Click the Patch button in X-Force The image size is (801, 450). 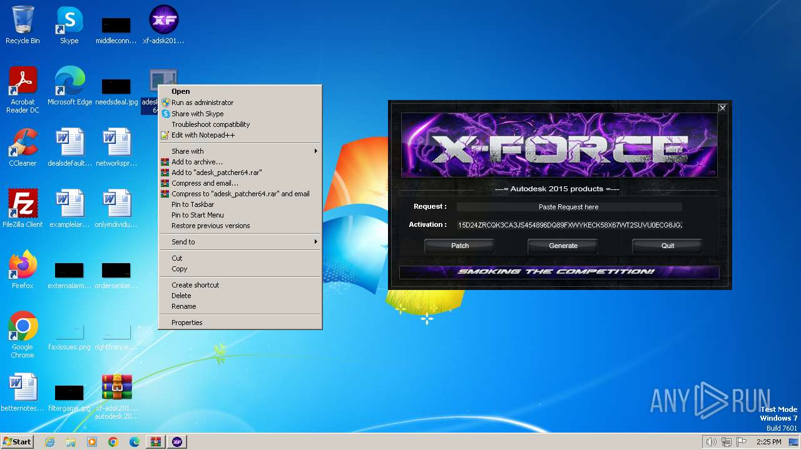pyautogui.click(x=460, y=246)
